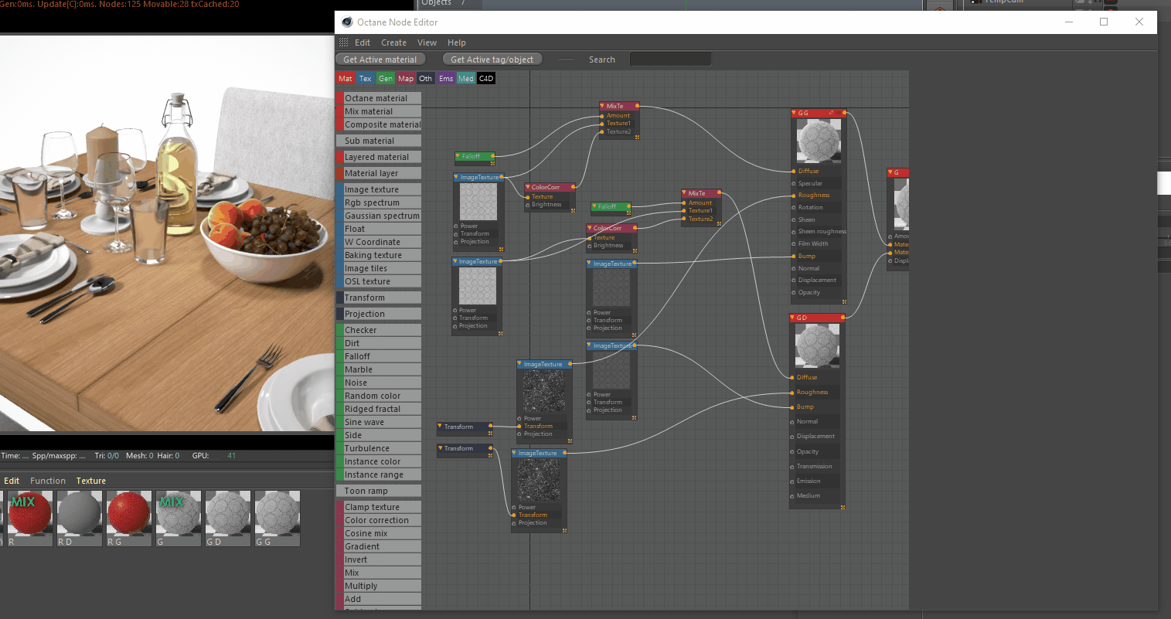Open the Edit menu in Octane Node Editor
This screenshot has height=619, width=1171.
[363, 43]
